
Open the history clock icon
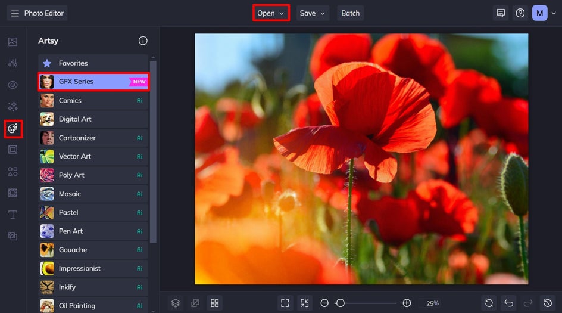[548, 303]
